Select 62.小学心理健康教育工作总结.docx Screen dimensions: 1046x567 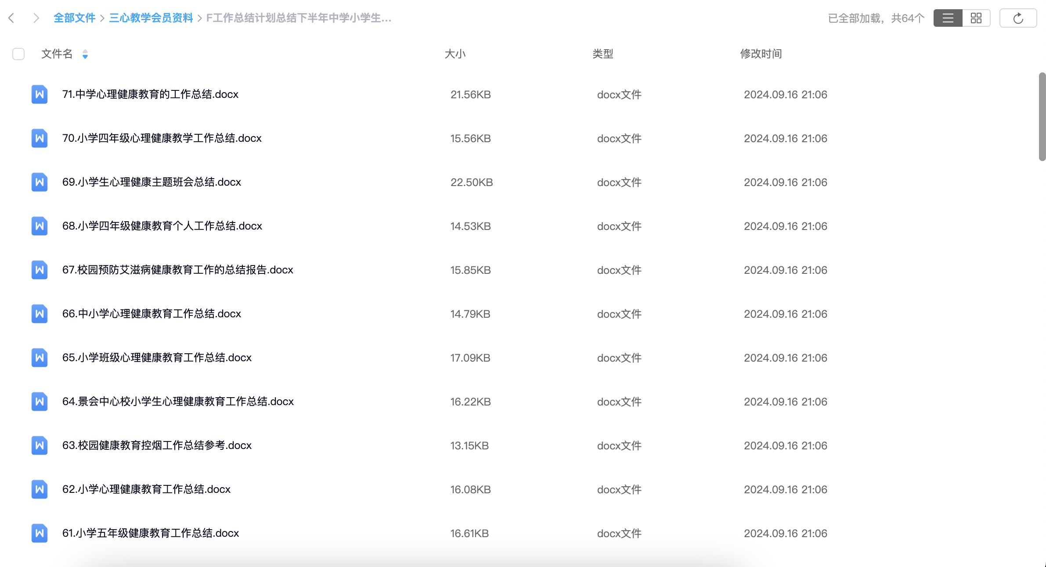[146, 489]
